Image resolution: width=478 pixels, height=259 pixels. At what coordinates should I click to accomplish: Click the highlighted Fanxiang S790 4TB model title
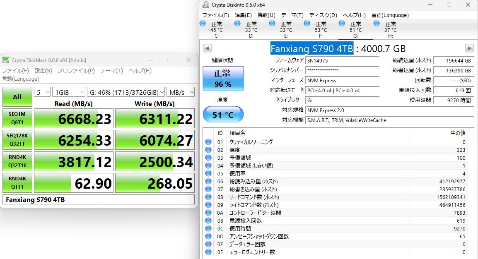(x=311, y=48)
